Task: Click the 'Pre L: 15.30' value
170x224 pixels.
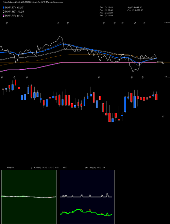Action: [106, 13]
